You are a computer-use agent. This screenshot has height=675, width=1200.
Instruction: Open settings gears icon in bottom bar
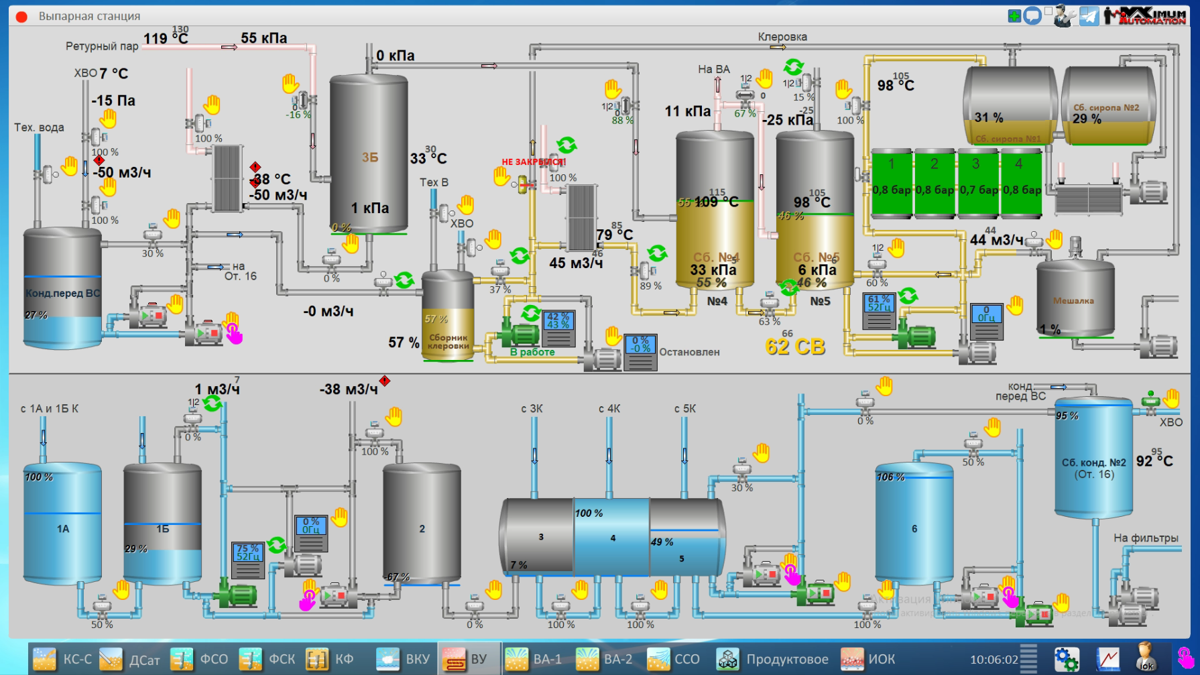coord(1066,659)
